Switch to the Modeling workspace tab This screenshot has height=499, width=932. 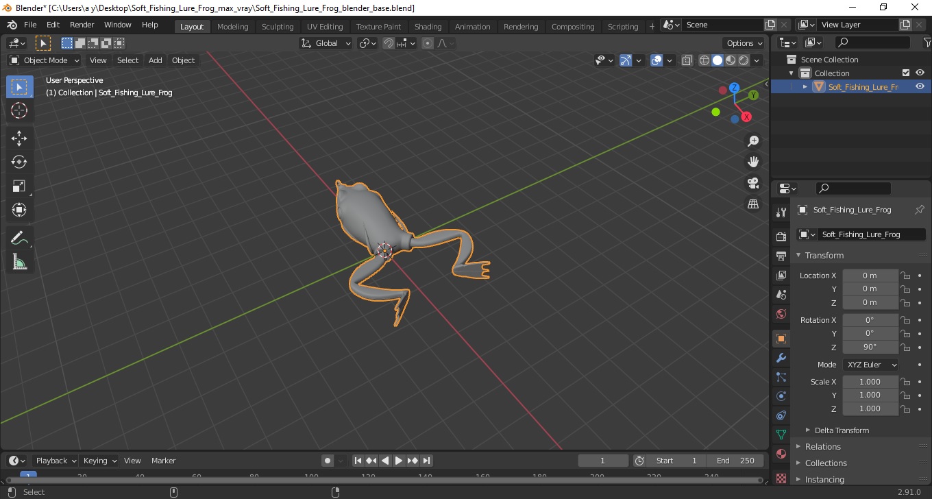(x=232, y=27)
